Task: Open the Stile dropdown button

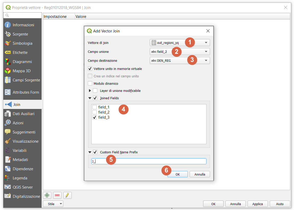Action: pos(53,204)
